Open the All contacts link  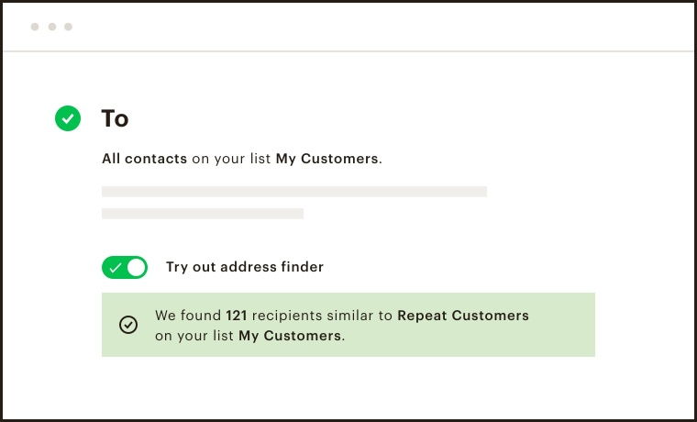coord(145,159)
